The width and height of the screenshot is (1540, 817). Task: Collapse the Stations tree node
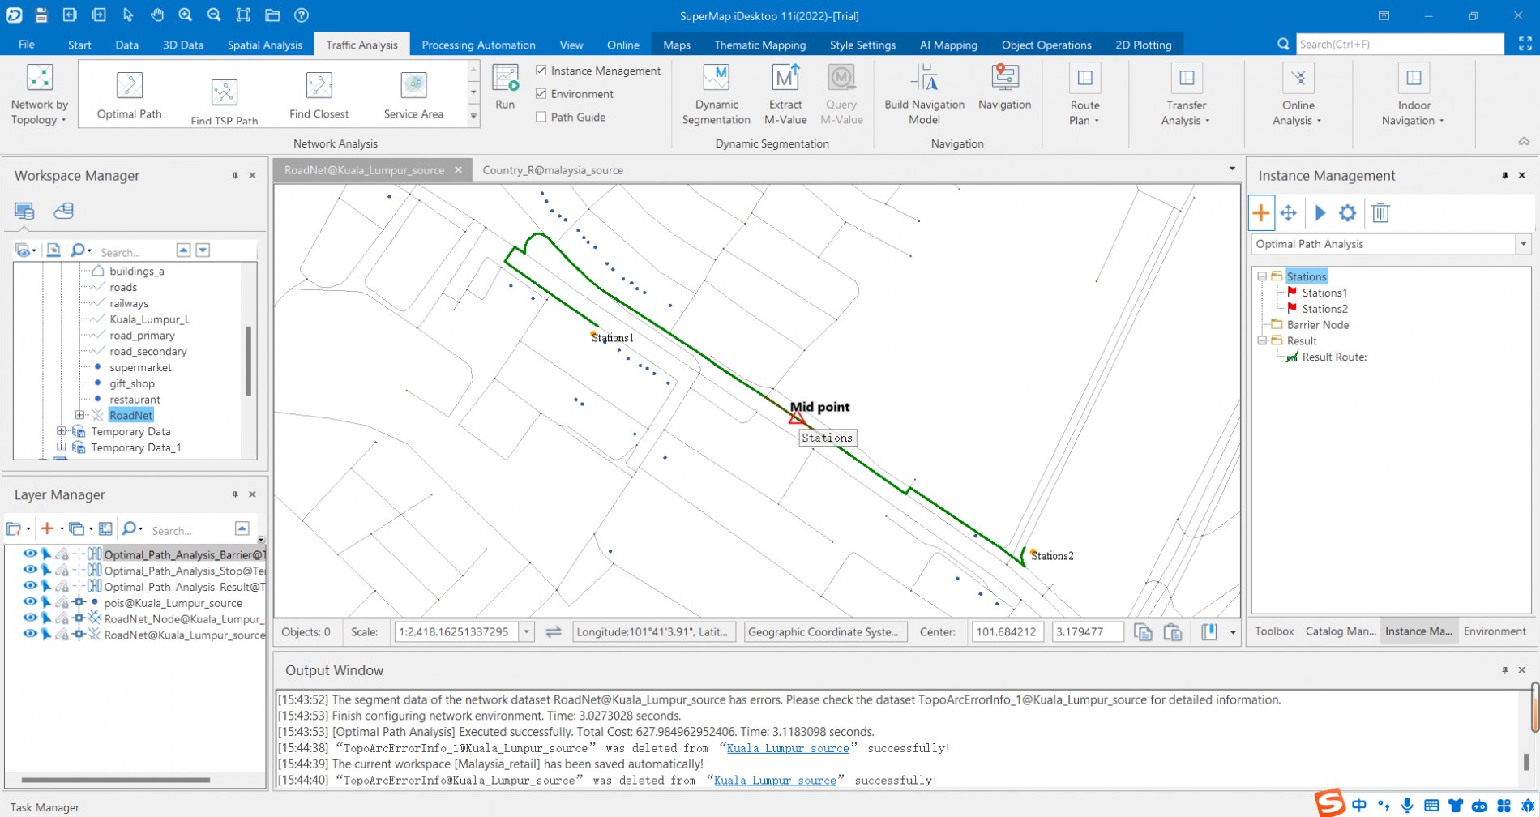pos(1262,276)
